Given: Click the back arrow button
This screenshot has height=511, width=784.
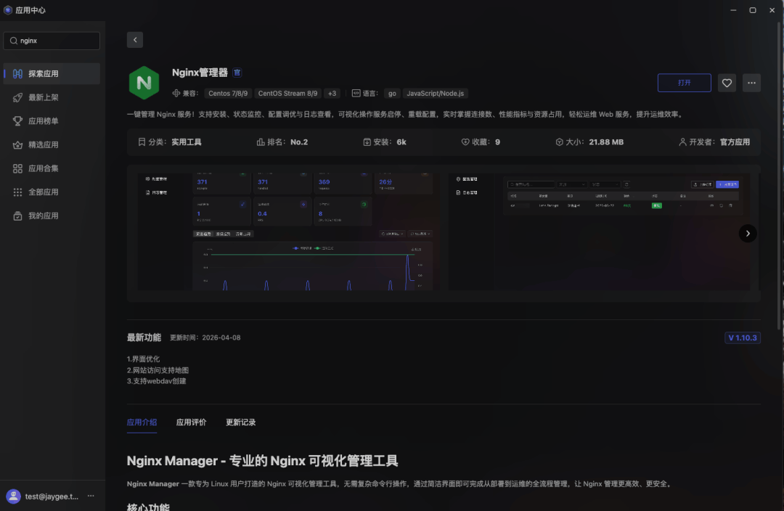Looking at the screenshot, I should tap(135, 40).
